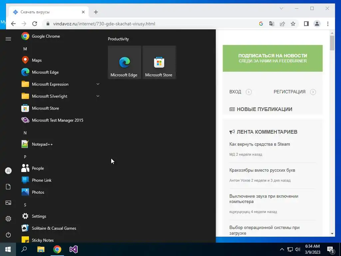341x256 pixels.
Task: Switch to Chrome on the taskbar
Action: click(57, 249)
